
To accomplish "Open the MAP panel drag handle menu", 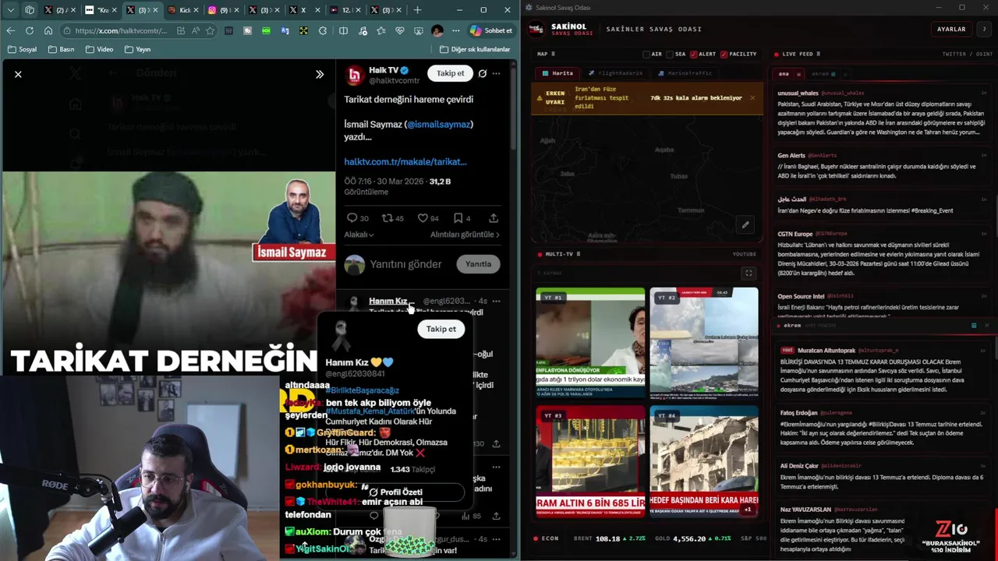I will [x=554, y=55].
